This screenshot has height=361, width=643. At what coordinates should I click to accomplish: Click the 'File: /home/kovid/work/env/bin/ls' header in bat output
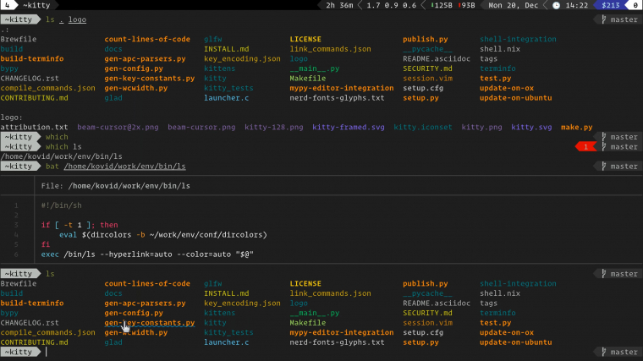(x=115, y=186)
